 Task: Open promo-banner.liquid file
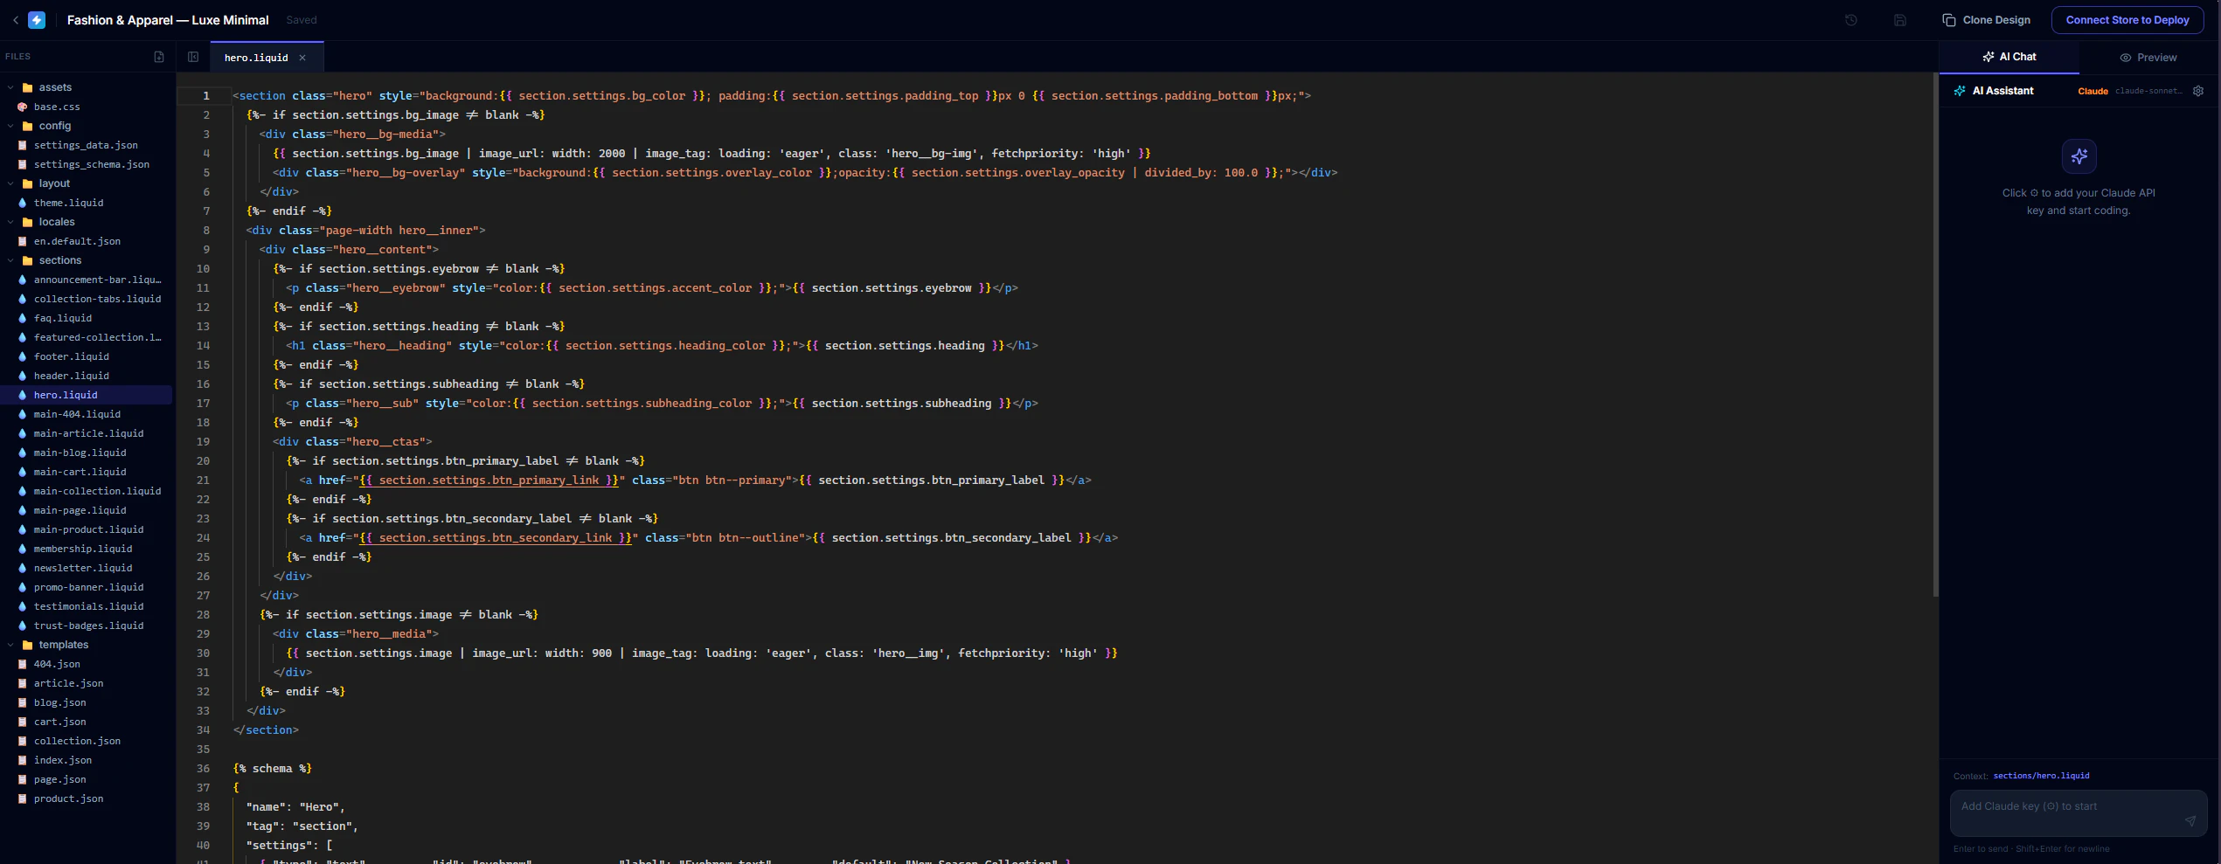pos(87,587)
